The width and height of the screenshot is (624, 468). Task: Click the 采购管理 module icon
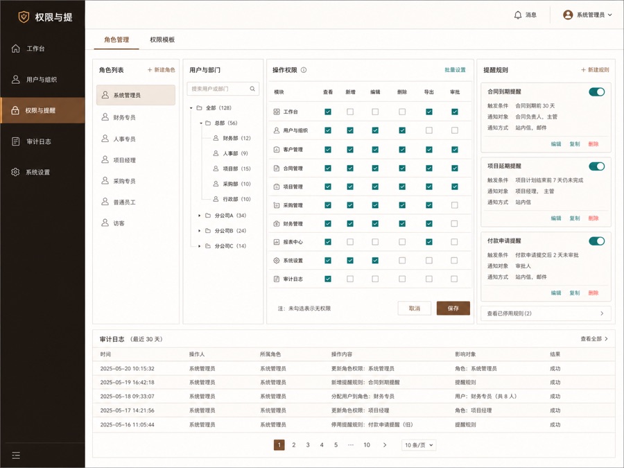click(x=277, y=205)
